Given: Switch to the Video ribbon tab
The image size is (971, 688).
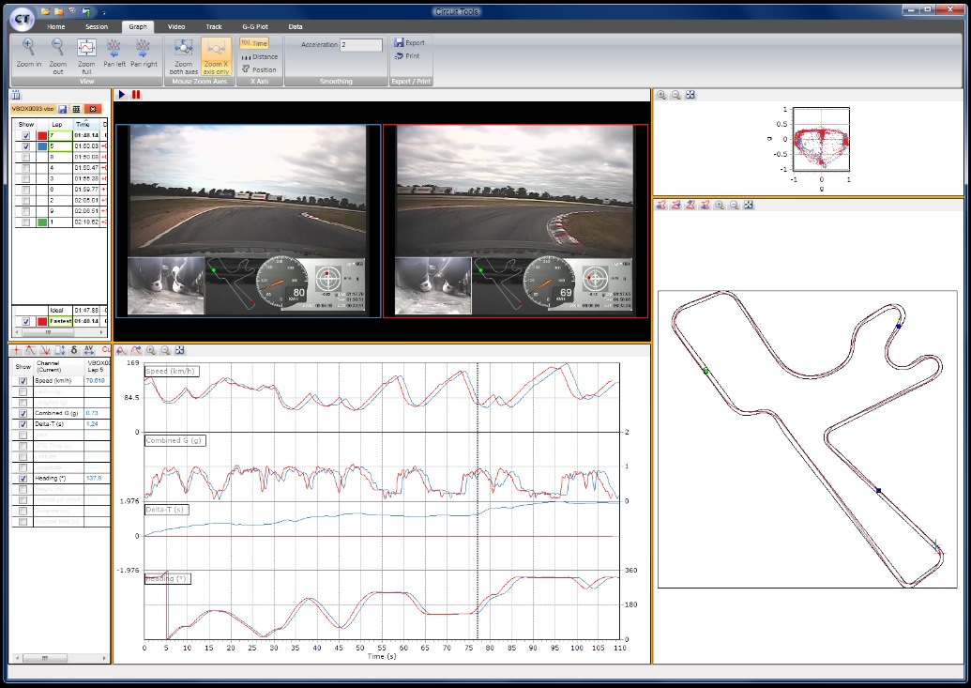Looking at the screenshot, I should (176, 27).
